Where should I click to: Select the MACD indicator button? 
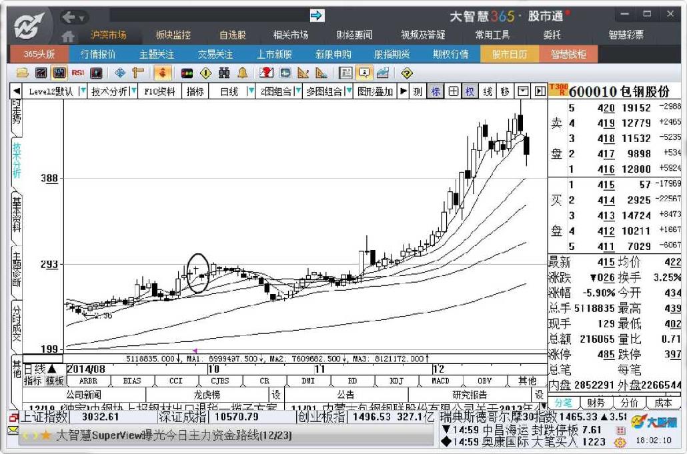[440, 381]
